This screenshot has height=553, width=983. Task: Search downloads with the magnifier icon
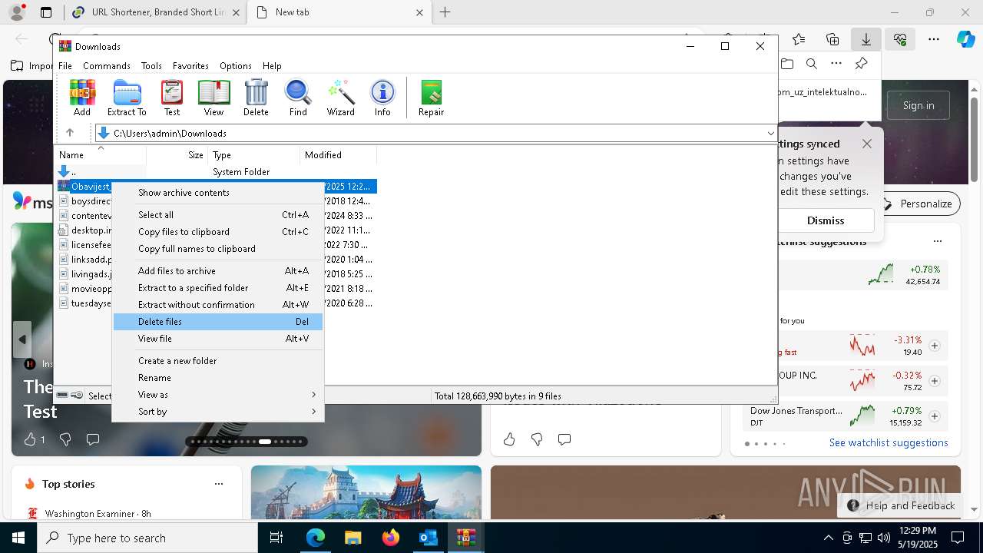pos(812,64)
